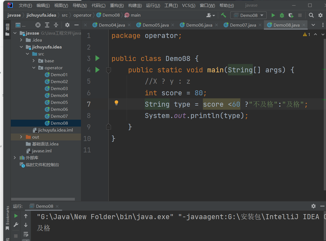Image resolution: width=326 pixels, height=241 pixels.
Task: Click the locate-file target icon in Project panel
Action: tap(38, 25)
